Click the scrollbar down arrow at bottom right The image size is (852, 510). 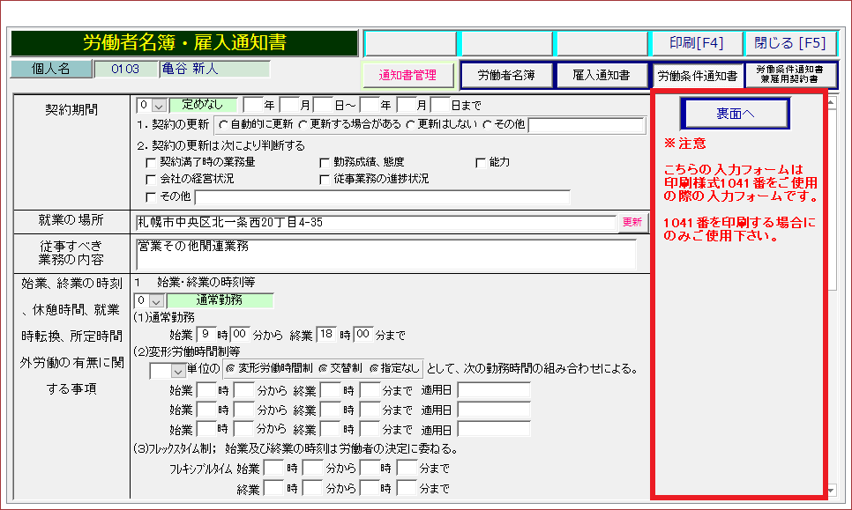830,490
